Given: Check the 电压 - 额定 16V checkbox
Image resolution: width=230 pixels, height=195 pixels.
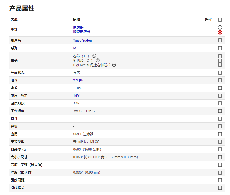Looking at the screenshot, I should pos(220,96).
